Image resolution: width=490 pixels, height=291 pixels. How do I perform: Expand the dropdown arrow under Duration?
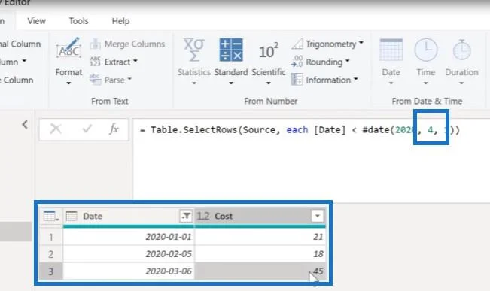[x=461, y=83]
